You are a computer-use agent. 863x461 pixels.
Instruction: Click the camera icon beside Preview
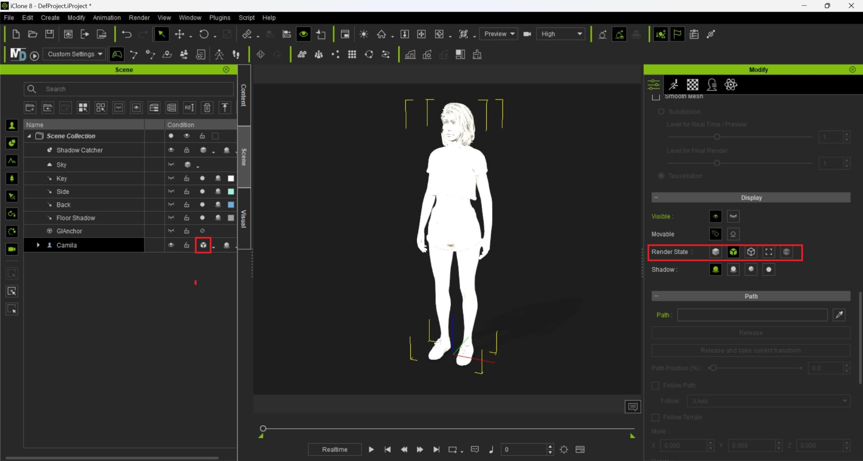coord(527,34)
